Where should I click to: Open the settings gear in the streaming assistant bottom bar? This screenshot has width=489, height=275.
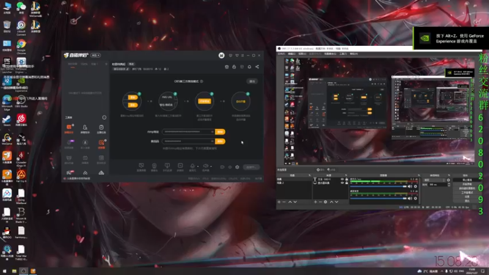click(x=237, y=167)
